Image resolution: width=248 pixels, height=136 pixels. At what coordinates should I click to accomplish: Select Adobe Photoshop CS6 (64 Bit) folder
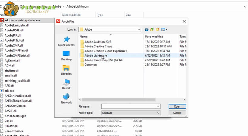pos(103,60)
